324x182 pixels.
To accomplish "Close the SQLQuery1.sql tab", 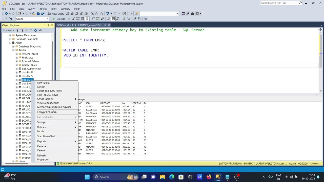I will [109, 25].
